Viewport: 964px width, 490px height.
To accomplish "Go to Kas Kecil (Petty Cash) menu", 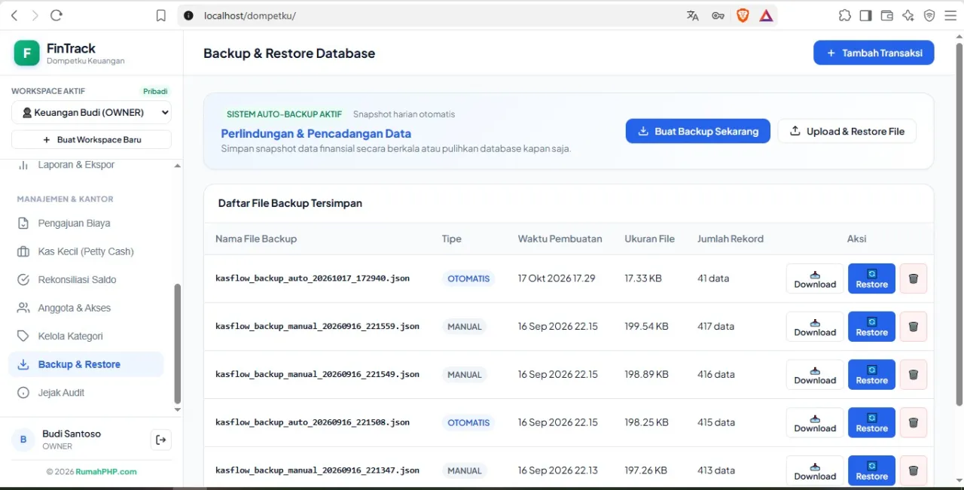I will pos(86,251).
